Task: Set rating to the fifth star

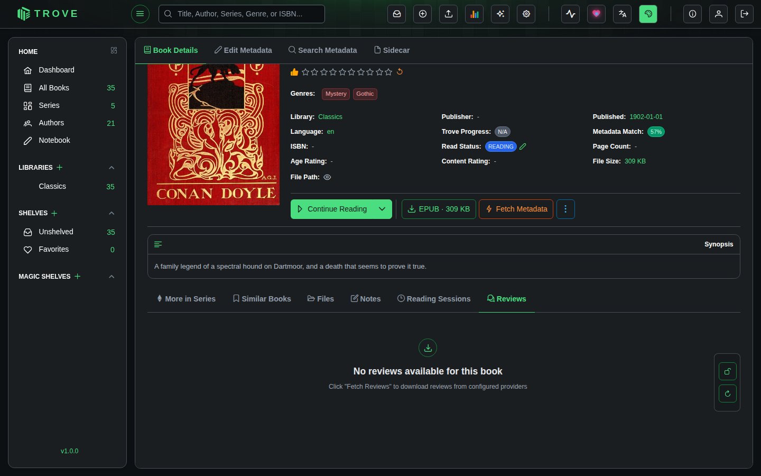Action: pyautogui.click(x=342, y=72)
